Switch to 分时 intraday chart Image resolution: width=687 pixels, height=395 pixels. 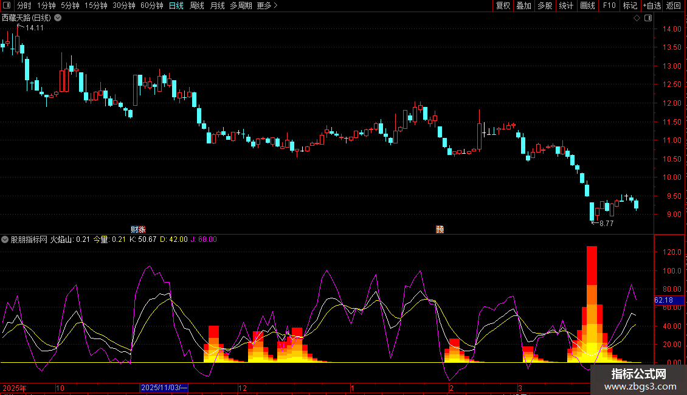pos(24,5)
